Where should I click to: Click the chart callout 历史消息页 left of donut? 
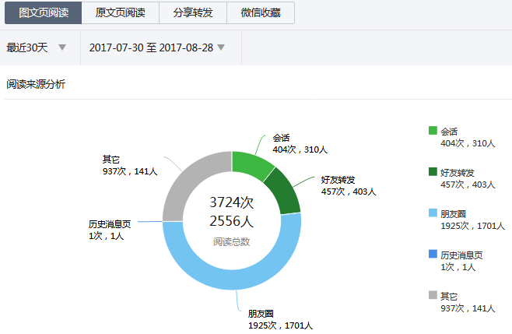110,224
